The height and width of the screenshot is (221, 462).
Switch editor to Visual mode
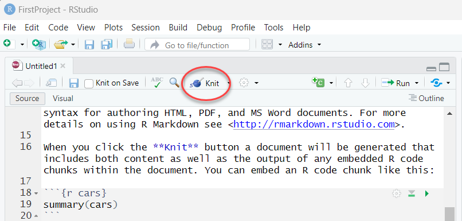(x=62, y=98)
